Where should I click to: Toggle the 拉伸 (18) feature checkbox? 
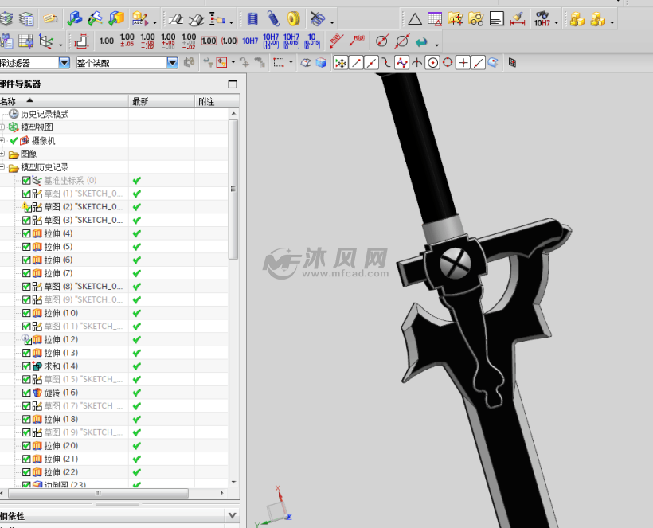point(26,420)
